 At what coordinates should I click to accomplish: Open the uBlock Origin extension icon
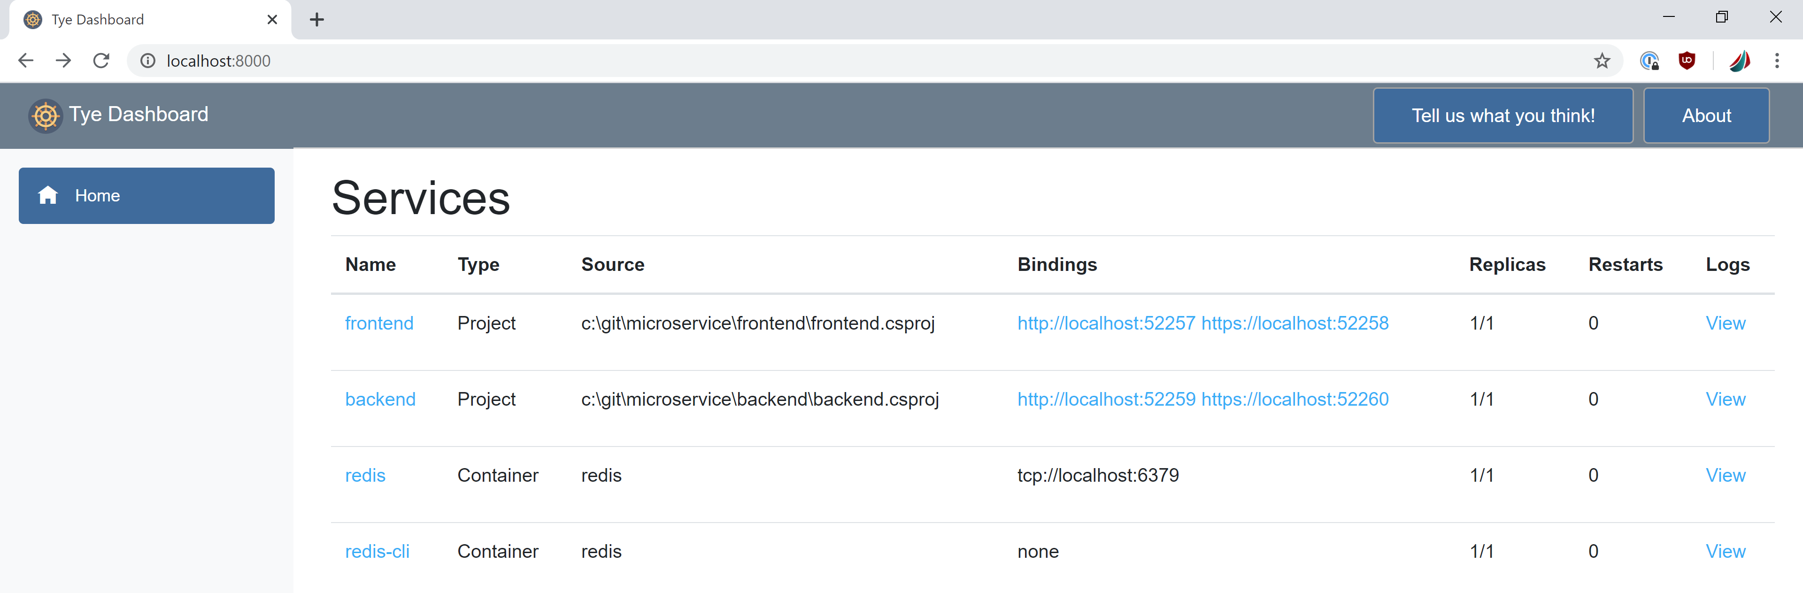(x=1687, y=61)
